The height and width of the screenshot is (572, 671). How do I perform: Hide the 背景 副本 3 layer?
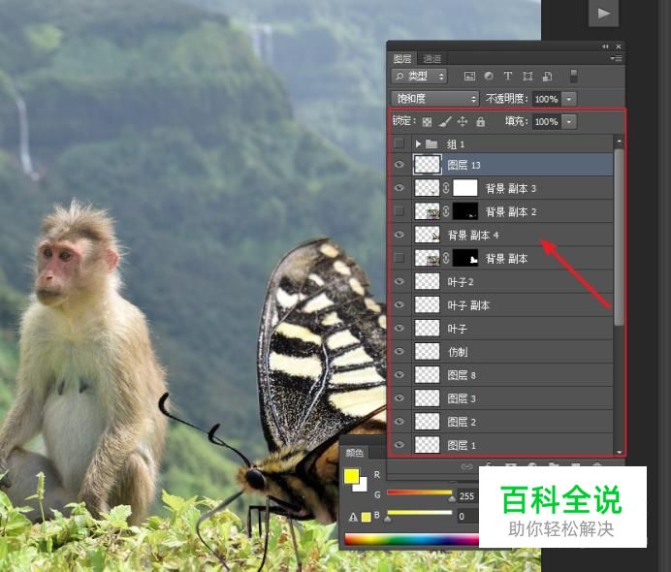(399, 188)
